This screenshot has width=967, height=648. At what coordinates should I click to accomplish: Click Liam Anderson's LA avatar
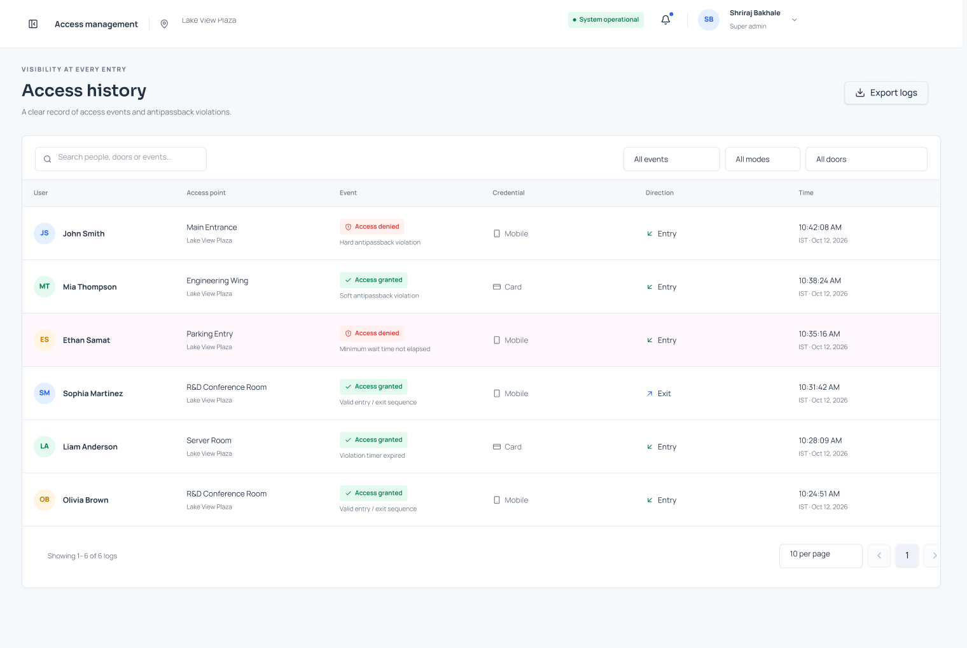(45, 446)
